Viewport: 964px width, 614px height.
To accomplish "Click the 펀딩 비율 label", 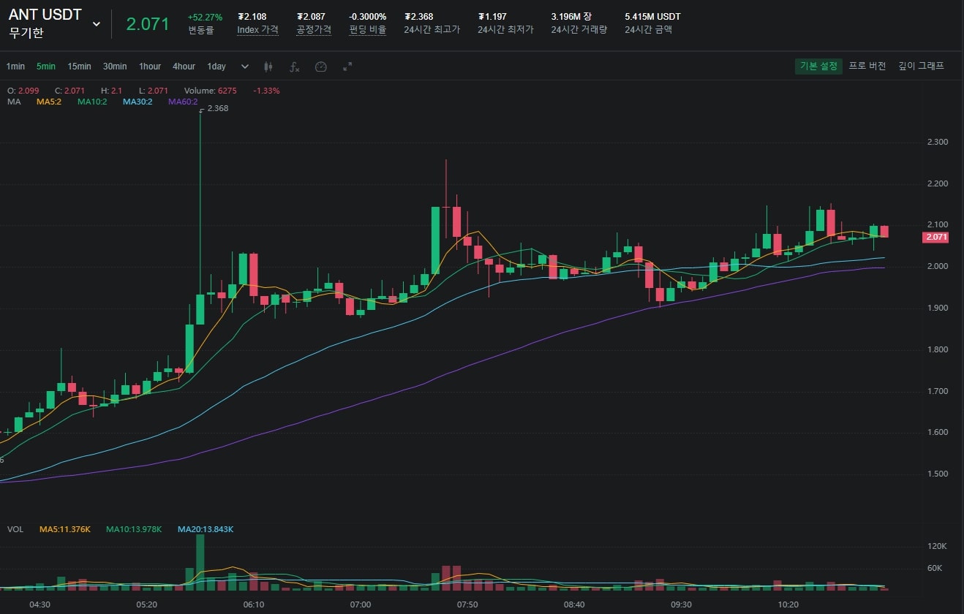I will click(367, 30).
